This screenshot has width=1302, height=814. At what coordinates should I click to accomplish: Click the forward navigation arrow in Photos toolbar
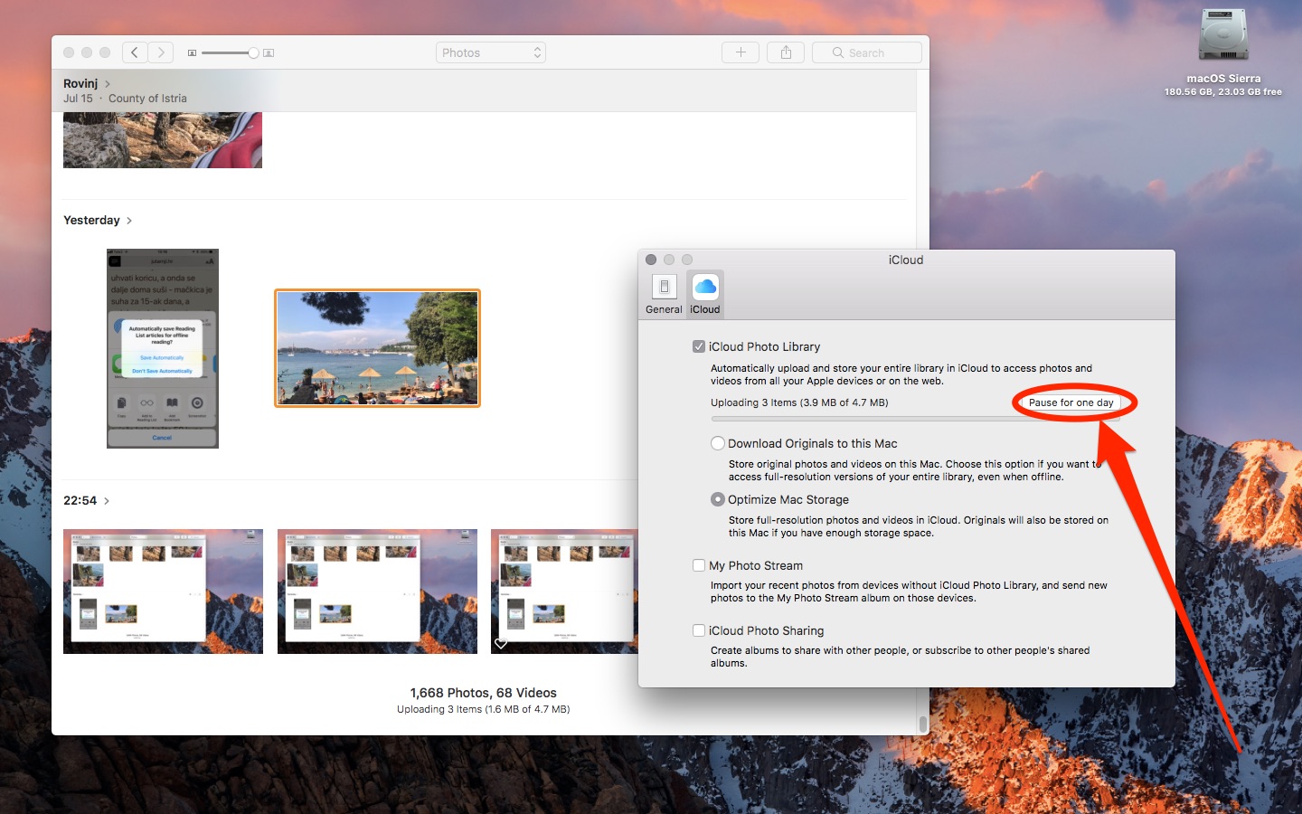tap(161, 52)
